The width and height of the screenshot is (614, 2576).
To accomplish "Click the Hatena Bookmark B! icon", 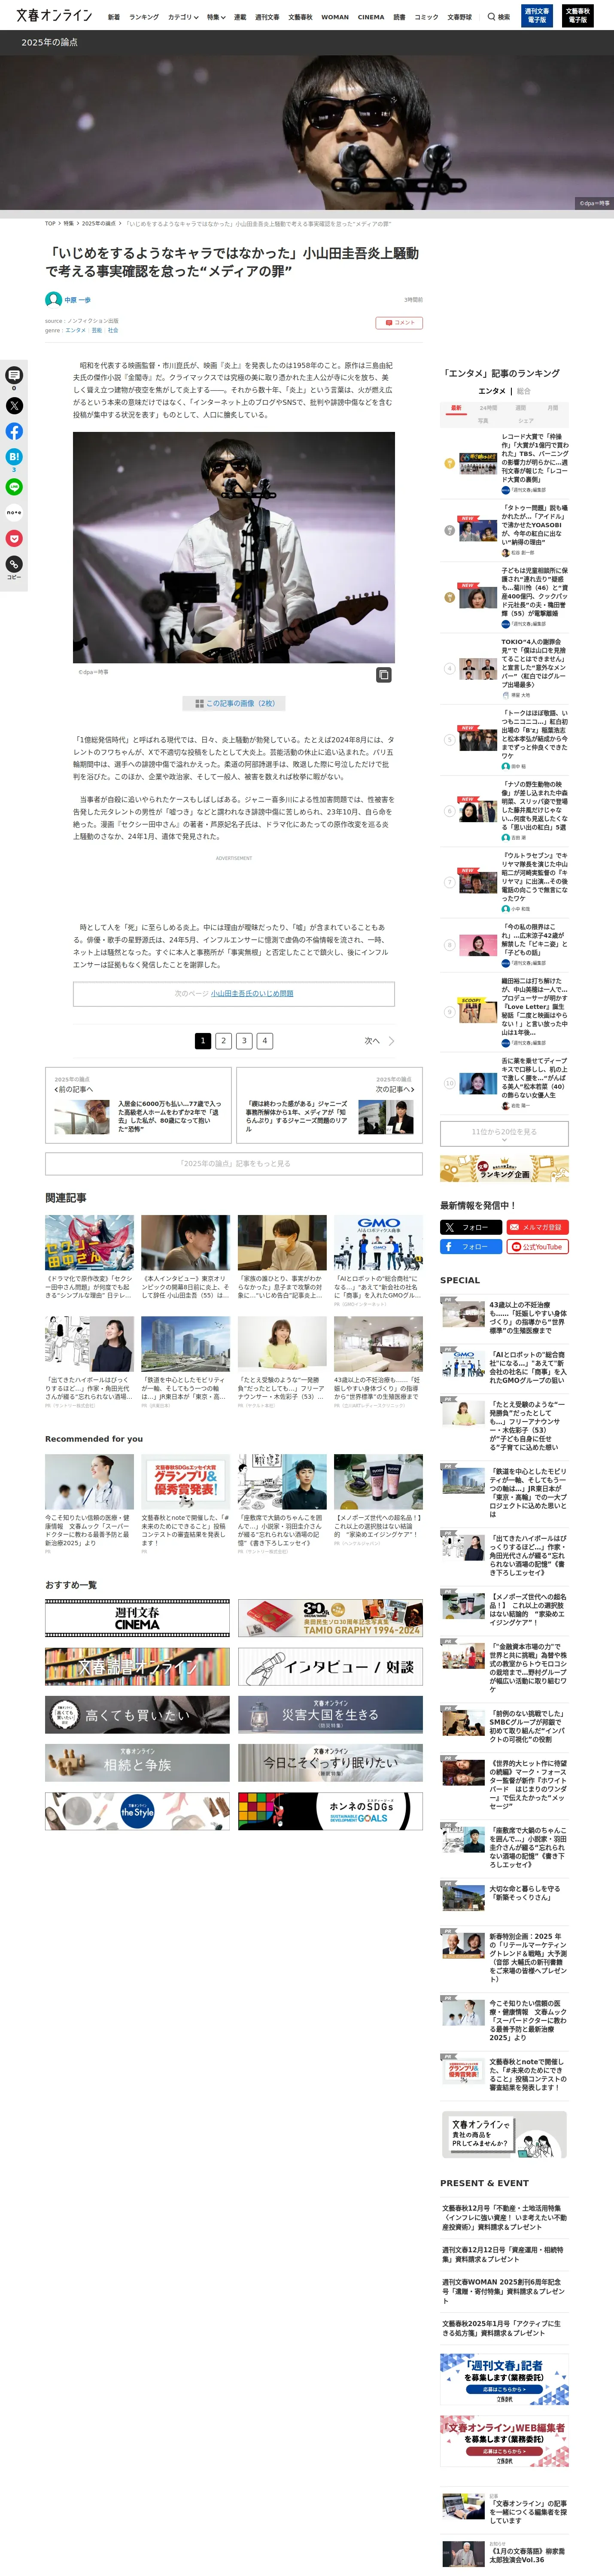I will (x=14, y=457).
